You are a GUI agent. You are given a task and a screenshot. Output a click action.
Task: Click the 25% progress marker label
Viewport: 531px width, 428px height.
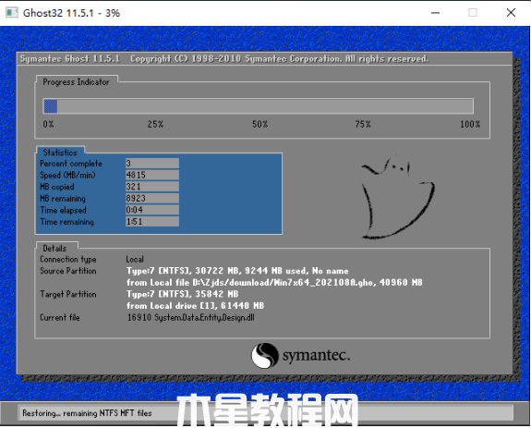click(155, 125)
